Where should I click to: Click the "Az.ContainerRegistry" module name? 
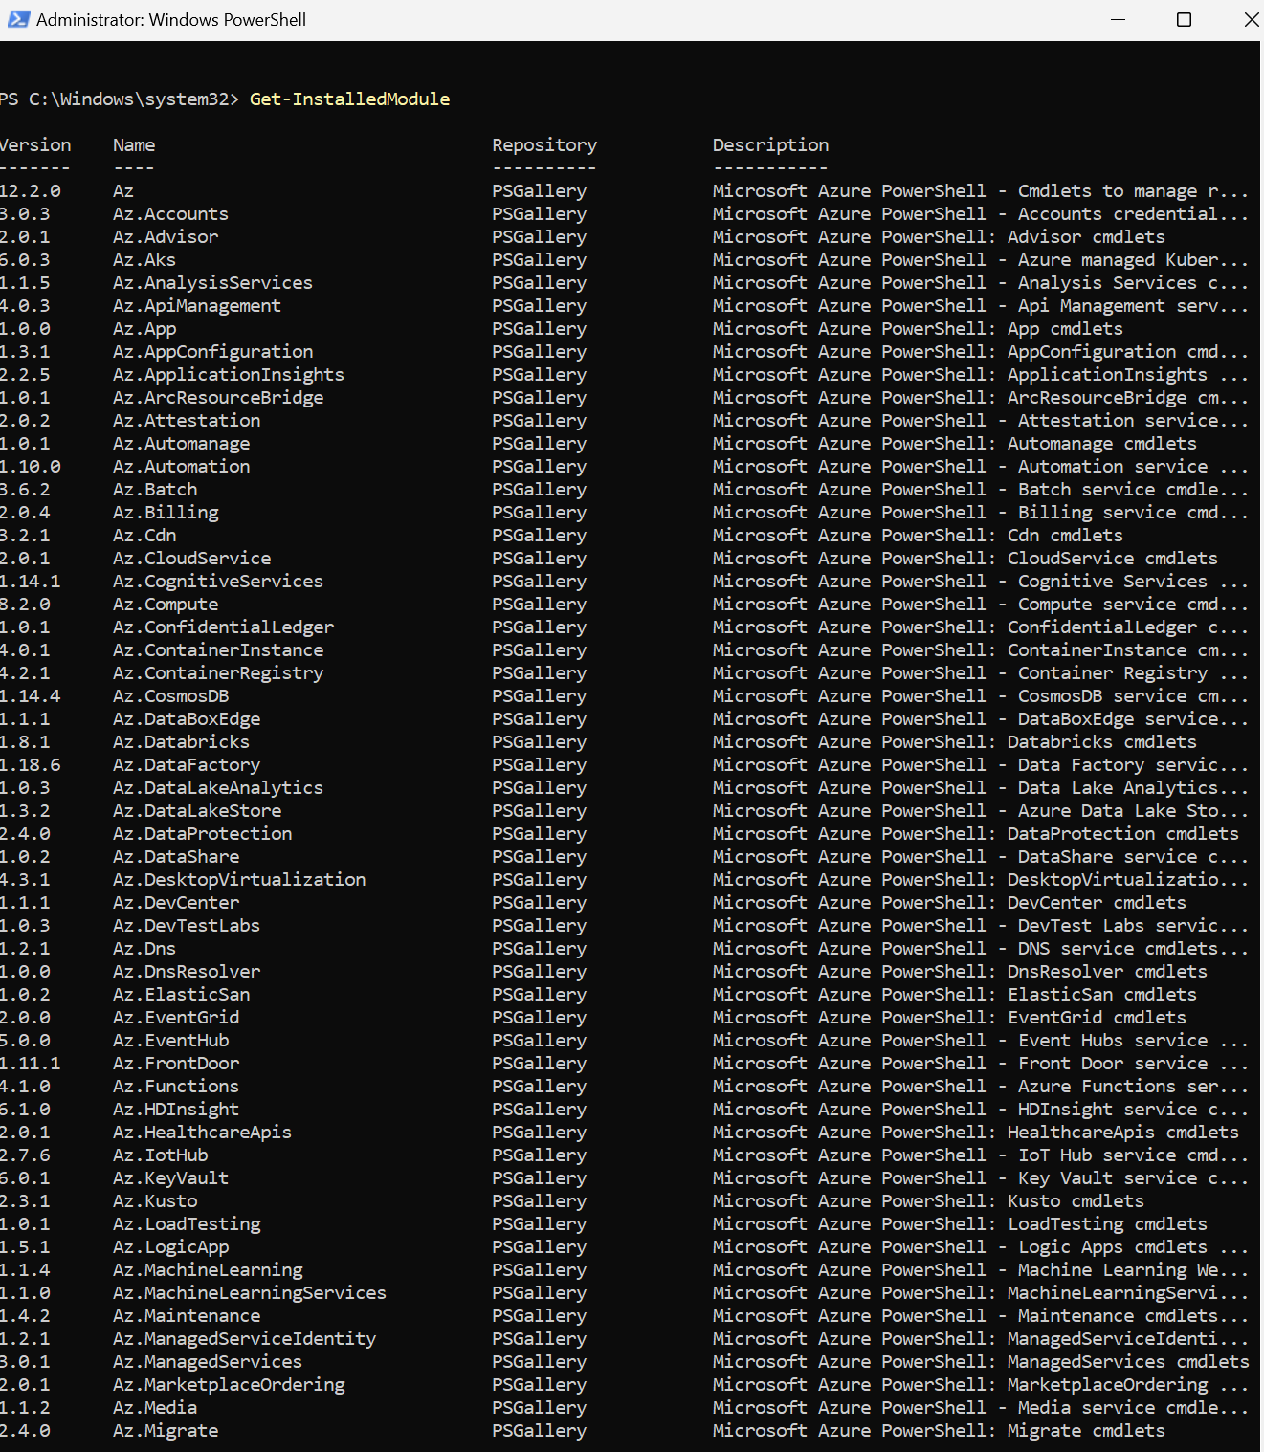[x=218, y=673]
